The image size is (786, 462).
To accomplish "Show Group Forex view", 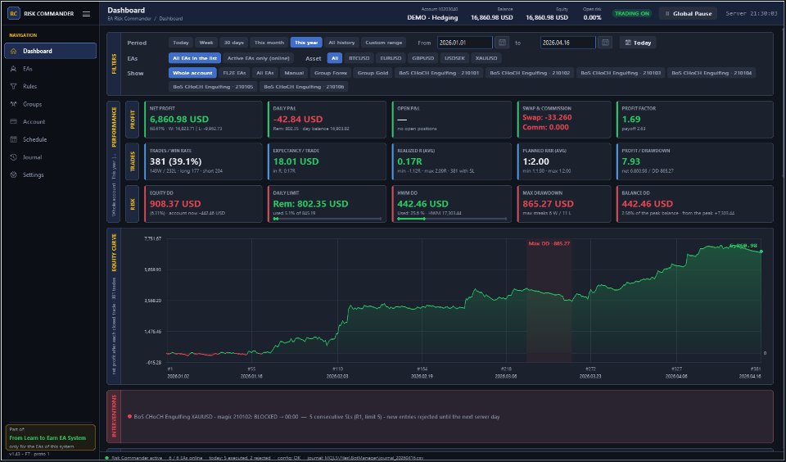I will coord(331,73).
